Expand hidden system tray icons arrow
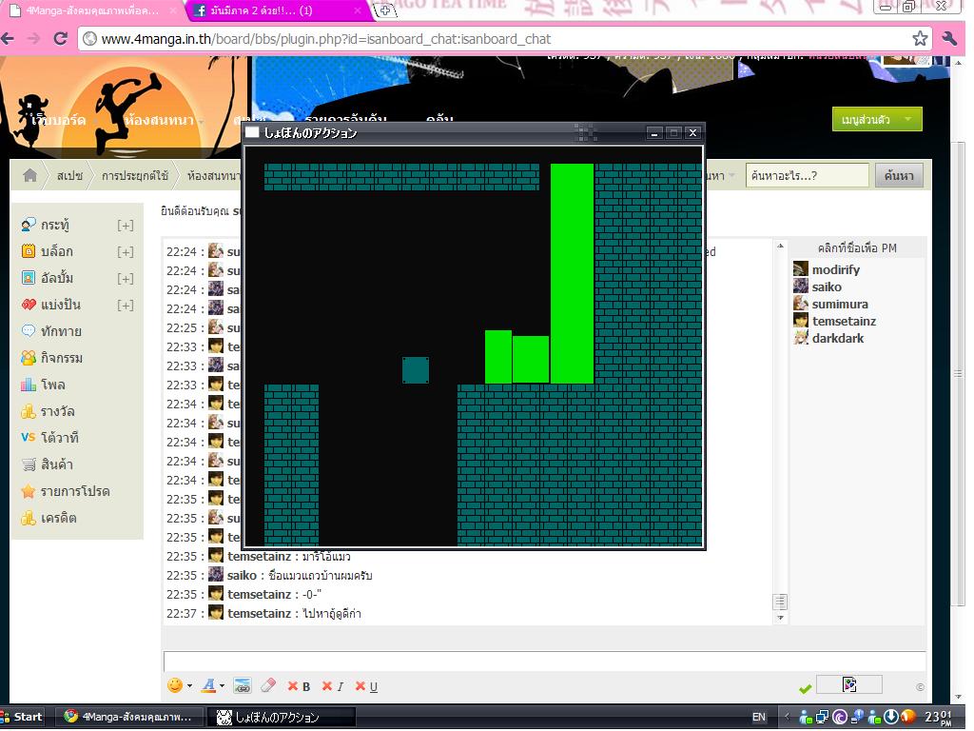Viewport: 974px width, 731px height. pyautogui.click(x=787, y=718)
